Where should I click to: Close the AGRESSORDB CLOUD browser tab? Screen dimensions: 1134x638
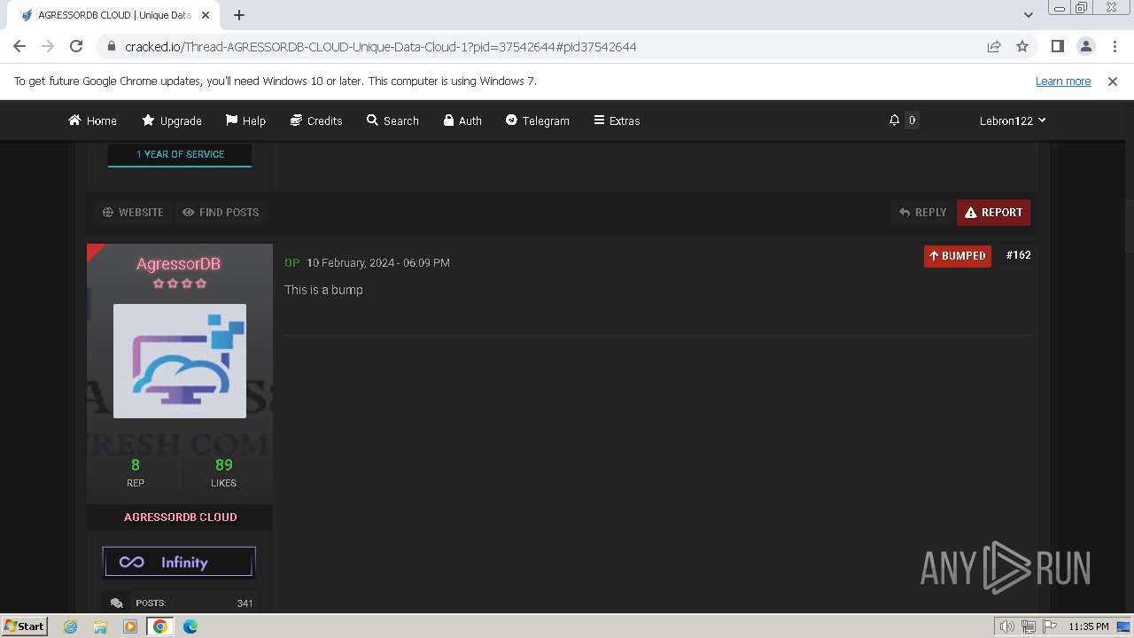[x=206, y=15]
